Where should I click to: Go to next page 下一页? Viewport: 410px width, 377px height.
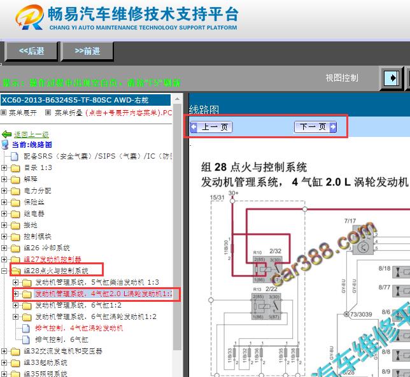pos(315,127)
